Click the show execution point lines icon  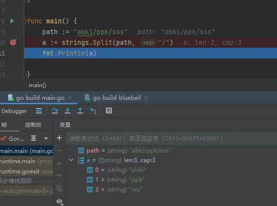[x=39, y=111]
